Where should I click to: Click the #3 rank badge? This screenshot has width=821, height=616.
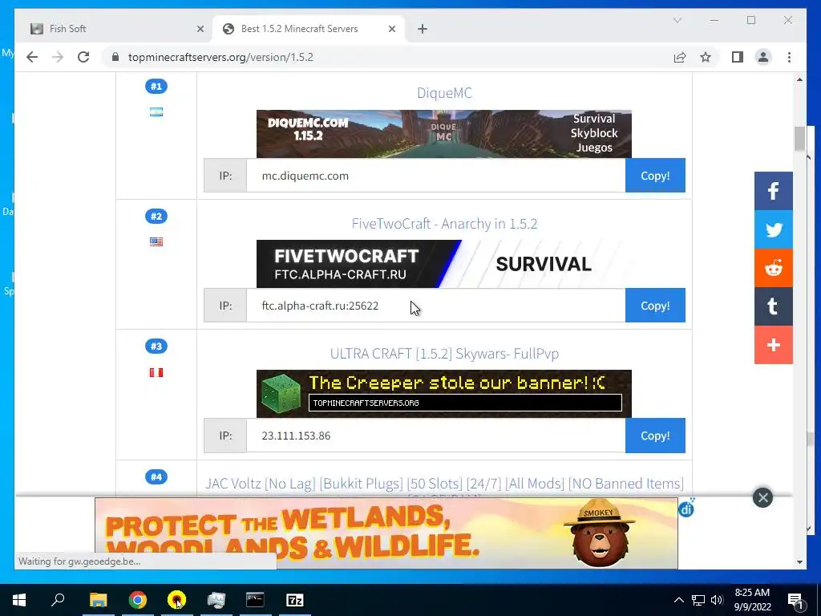[156, 346]
